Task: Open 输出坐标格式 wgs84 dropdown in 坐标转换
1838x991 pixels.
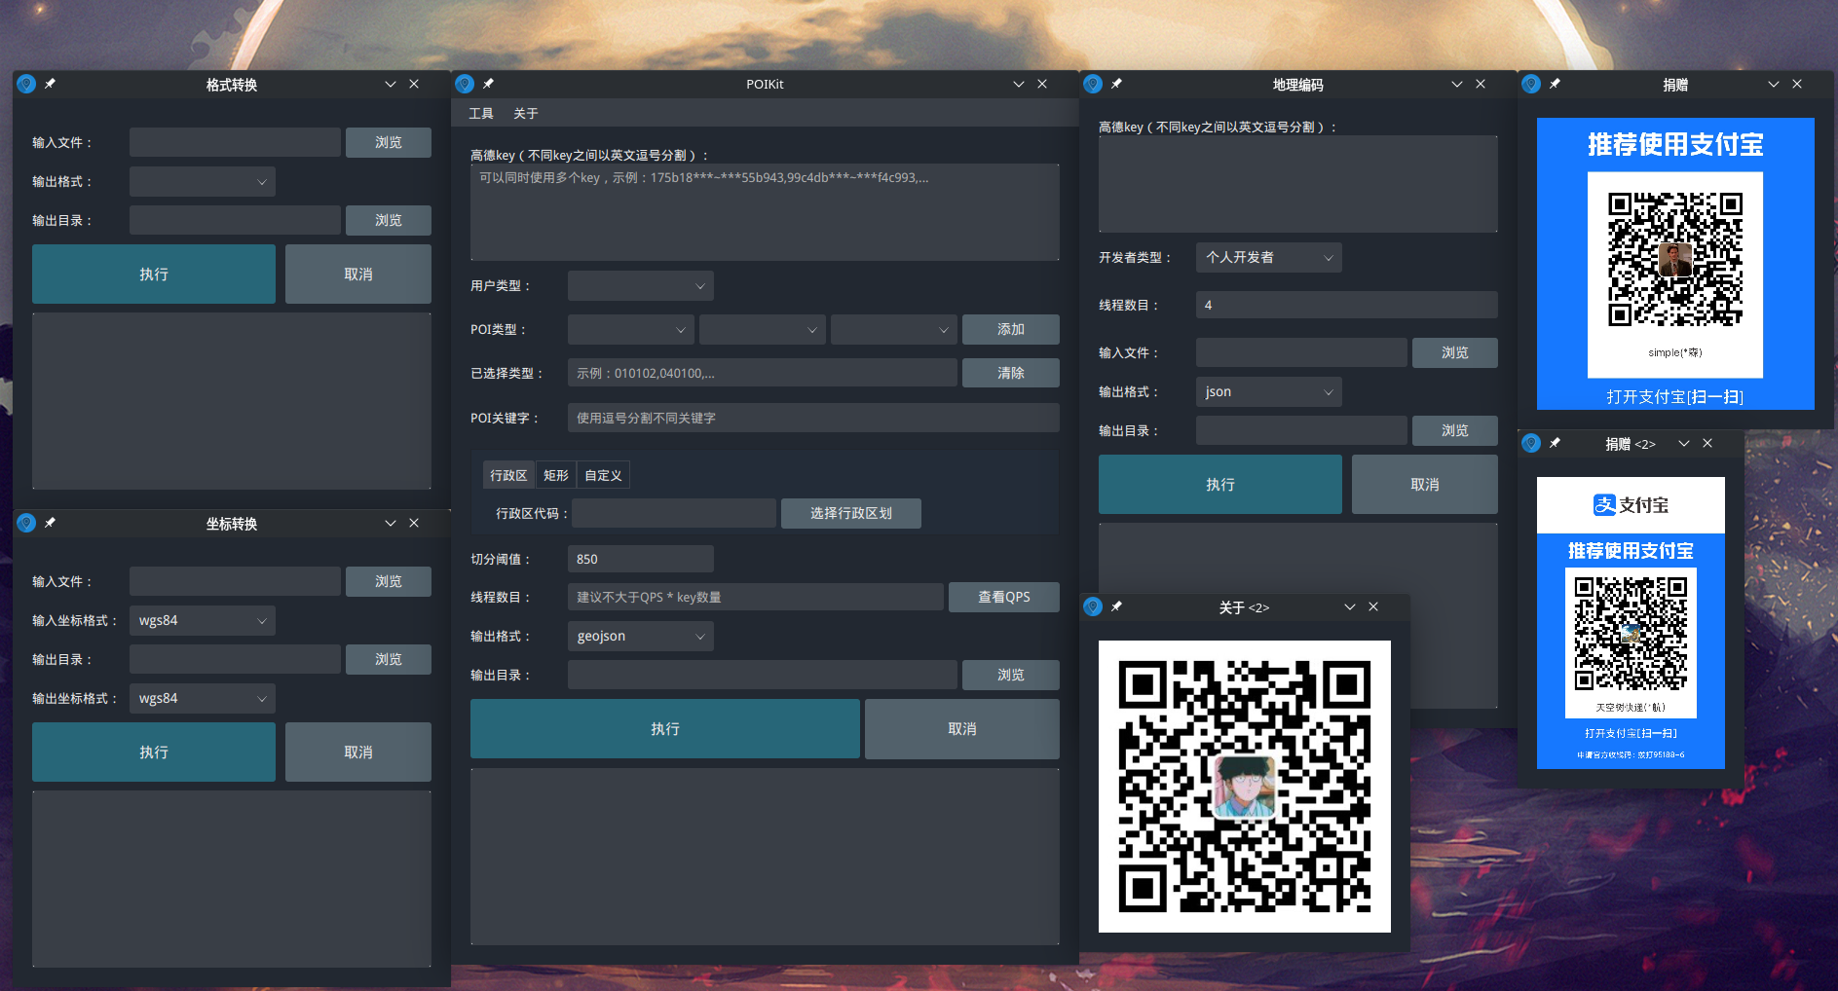Action: click(203, 698)
